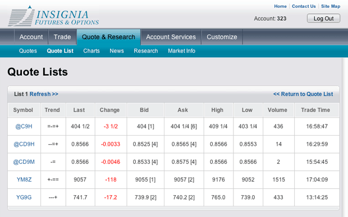The image size is (348, 217).
Task: Select the change value -3 1/2
Action: tap(111, 126)
